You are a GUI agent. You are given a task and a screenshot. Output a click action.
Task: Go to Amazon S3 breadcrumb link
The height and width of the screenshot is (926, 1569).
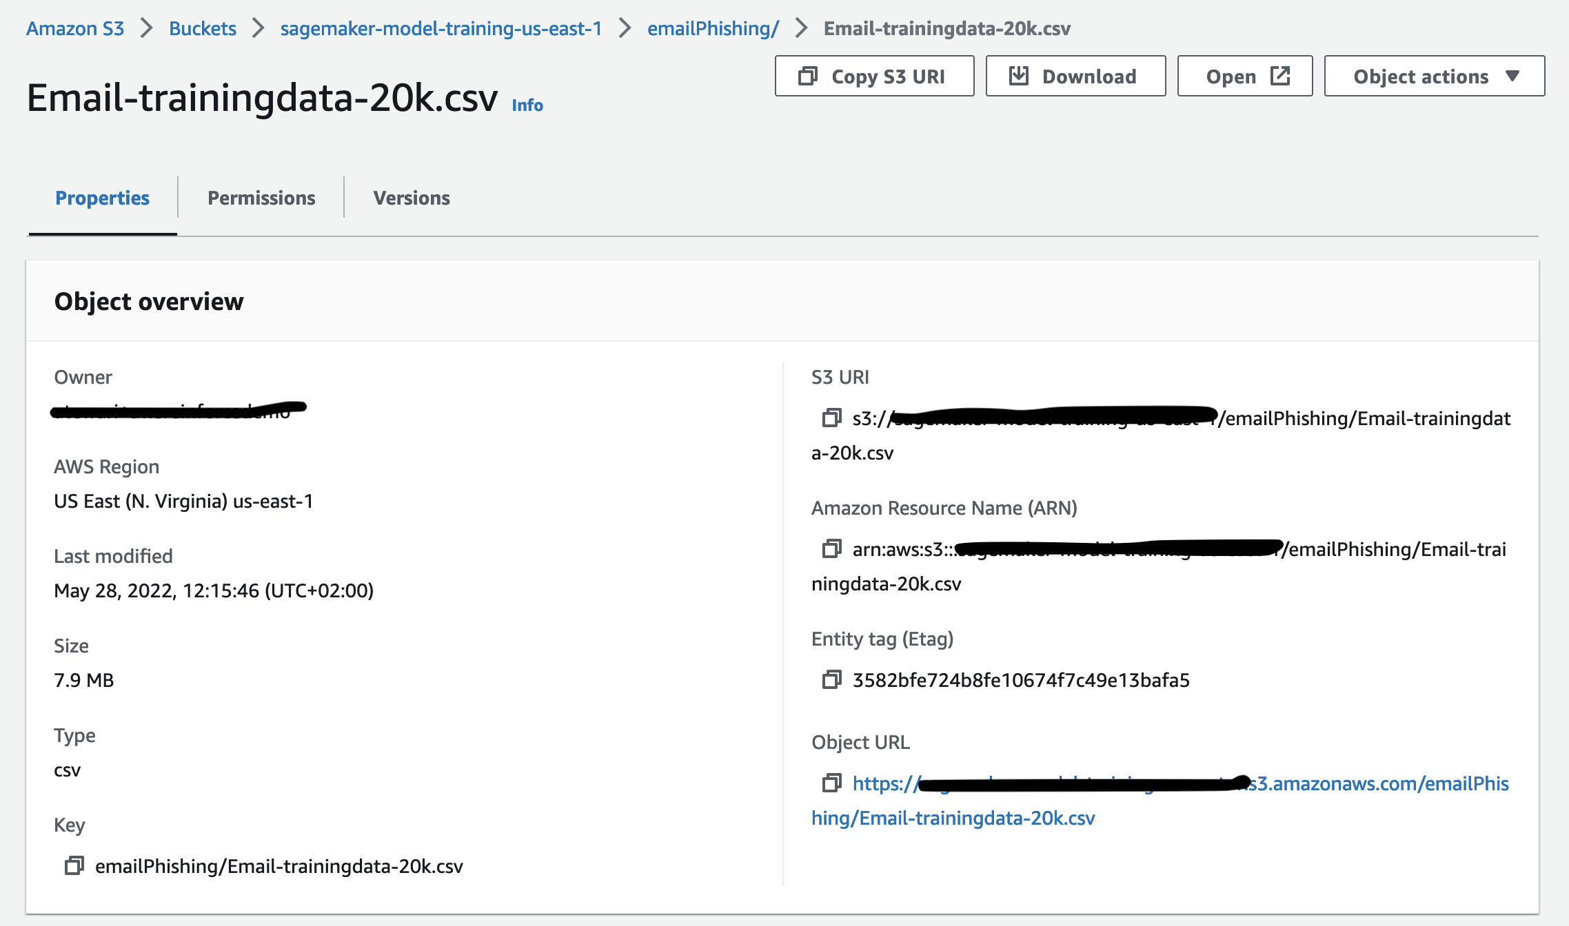[75, 28]
